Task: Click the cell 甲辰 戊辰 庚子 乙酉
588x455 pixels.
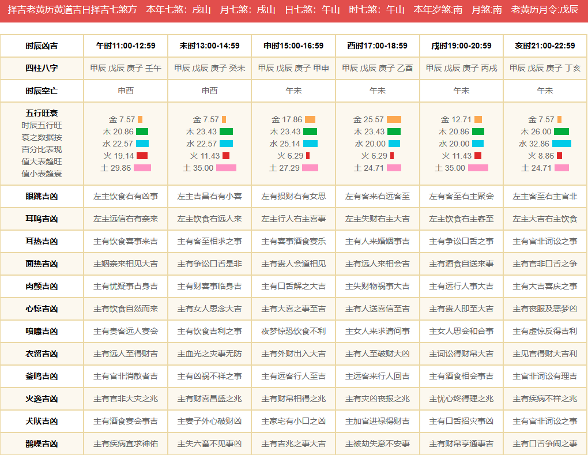Action: coord(377,68)
